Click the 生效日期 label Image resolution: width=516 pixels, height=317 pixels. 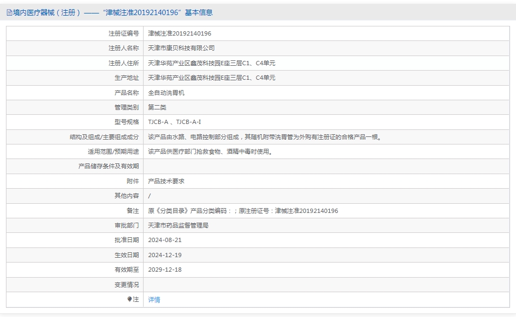pyautogui.click(x=127, y=255)
